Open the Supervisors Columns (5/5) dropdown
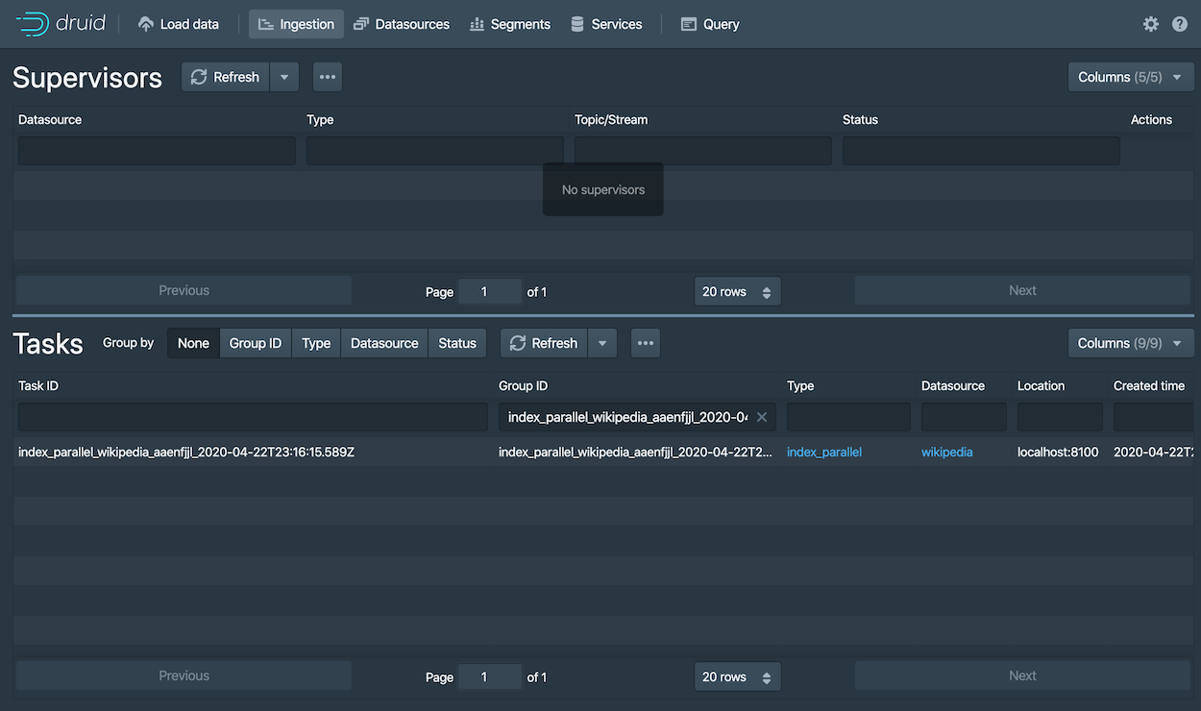 tap(1130, 77)
